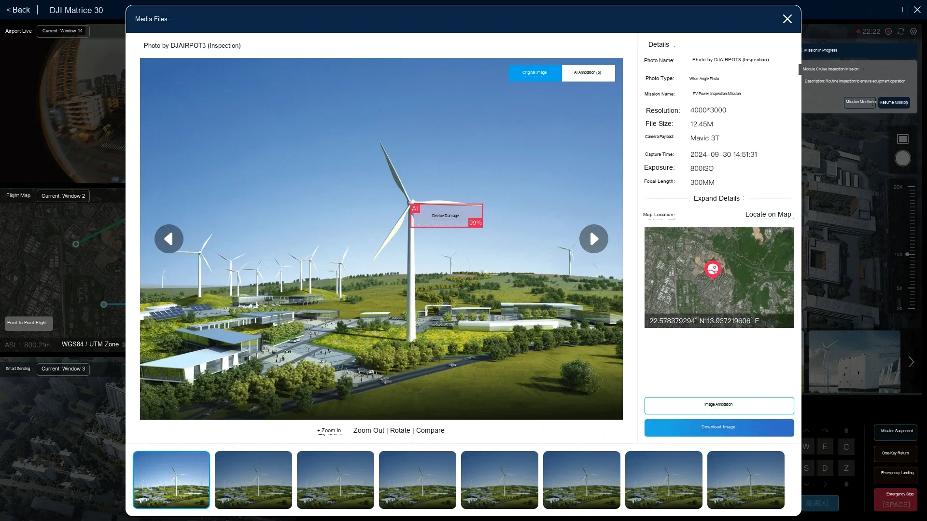Screen dimensions: 927x521
Task: Toggle the record button beside 22:22
Action: pos(888,31)
